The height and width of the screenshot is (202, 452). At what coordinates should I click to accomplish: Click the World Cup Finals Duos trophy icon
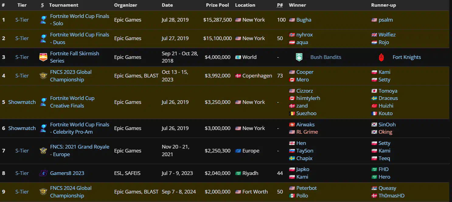43,39
